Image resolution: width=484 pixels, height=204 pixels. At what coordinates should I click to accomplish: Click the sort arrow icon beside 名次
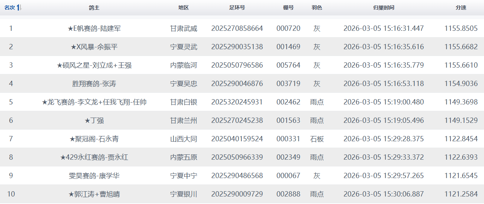pyautogui.click(x=20, y=8)
